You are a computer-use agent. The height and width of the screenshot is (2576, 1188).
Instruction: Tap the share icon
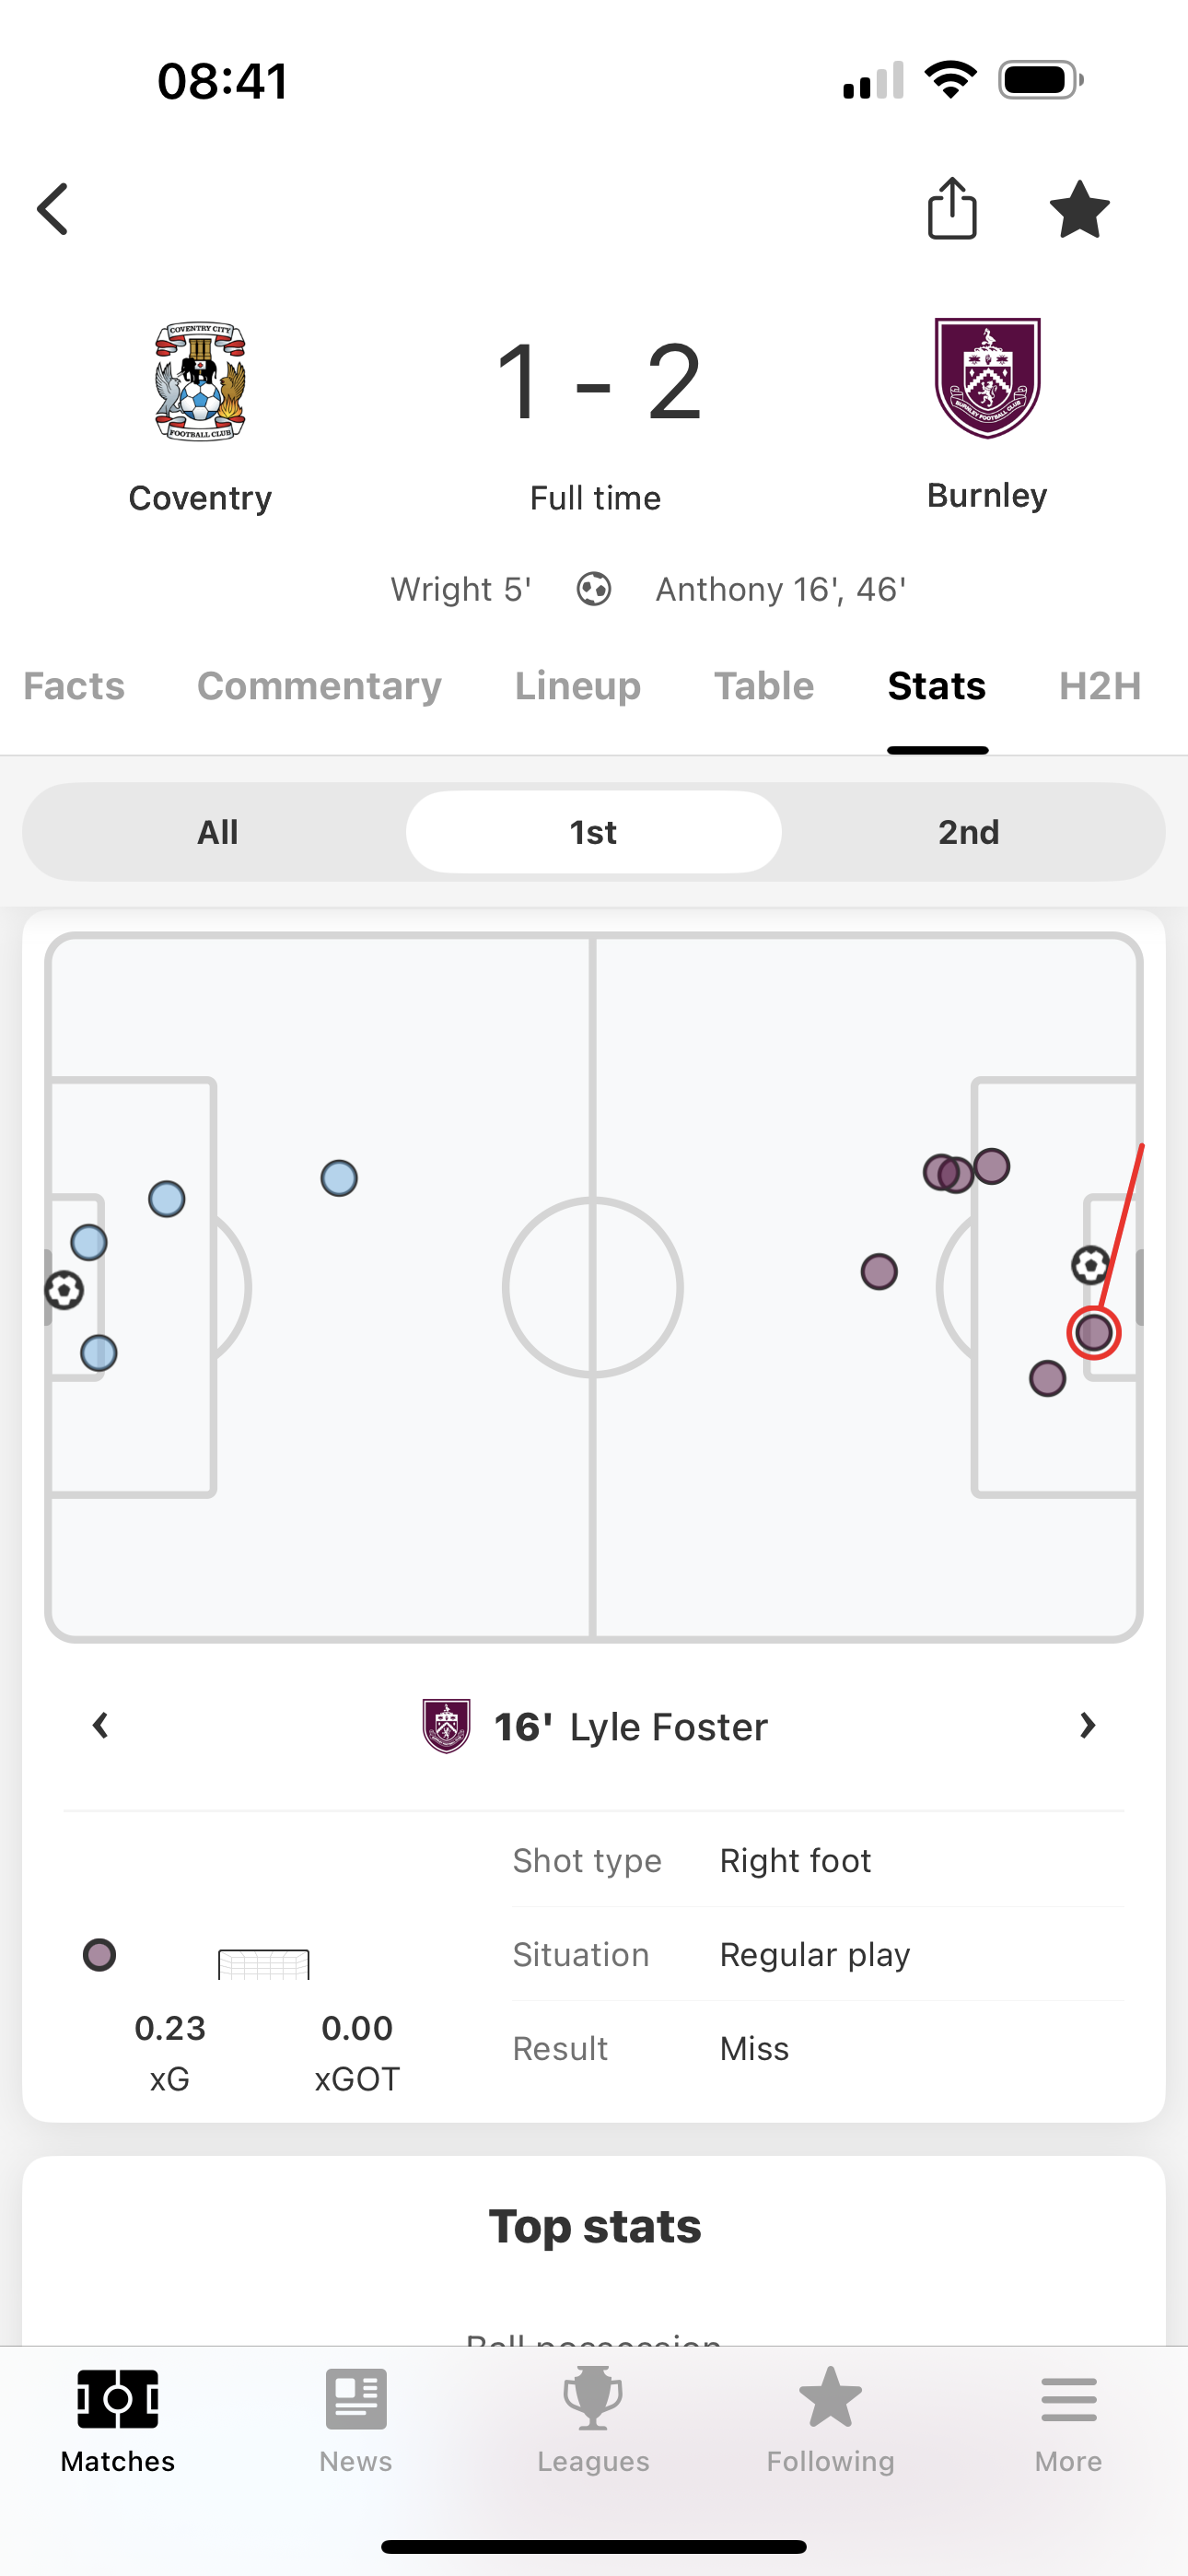pos(952,209)
